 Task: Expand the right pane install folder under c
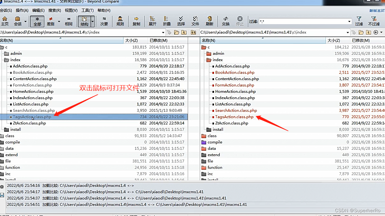[209, 130]
